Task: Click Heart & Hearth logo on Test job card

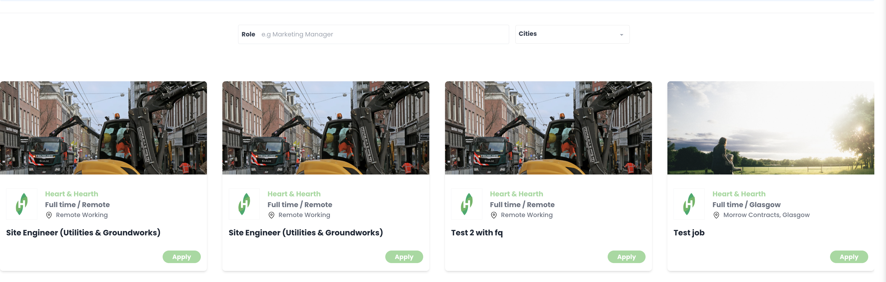Action: click(689, 204)
